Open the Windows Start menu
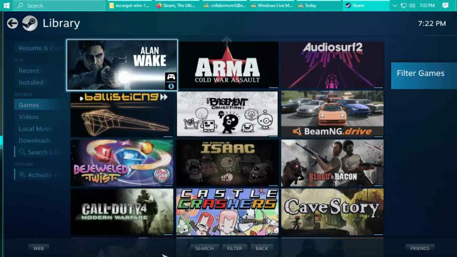 (6, 5)
